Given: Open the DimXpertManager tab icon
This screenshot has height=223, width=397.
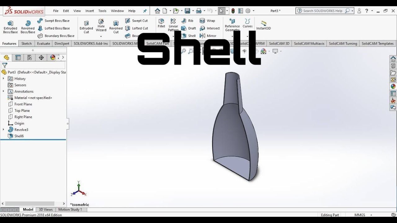Looking at the screenshot, I should tap(41, 58).
